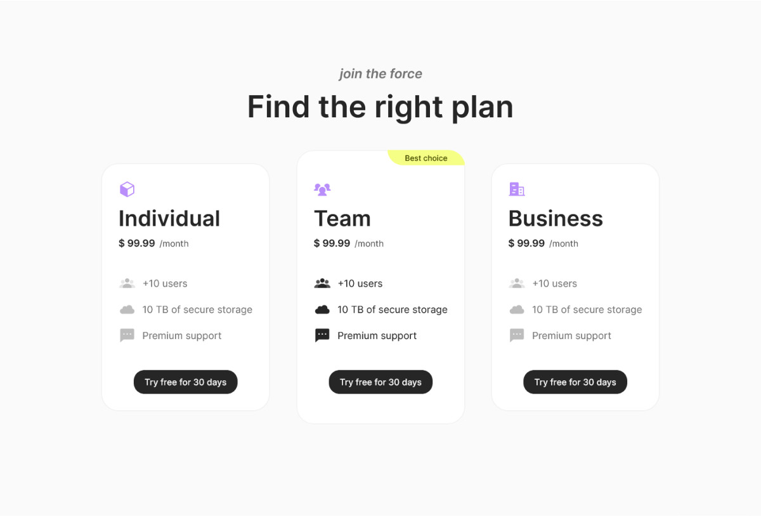This screenshot has height=516, width=761.
Task: Click the purple people icon on Team plan
Action: (322, 189)
